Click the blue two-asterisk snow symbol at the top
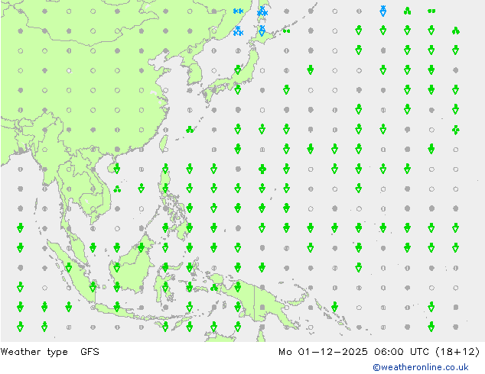This screenshot has height=374, width=485. pyautogui.click(x=238, y=11)
